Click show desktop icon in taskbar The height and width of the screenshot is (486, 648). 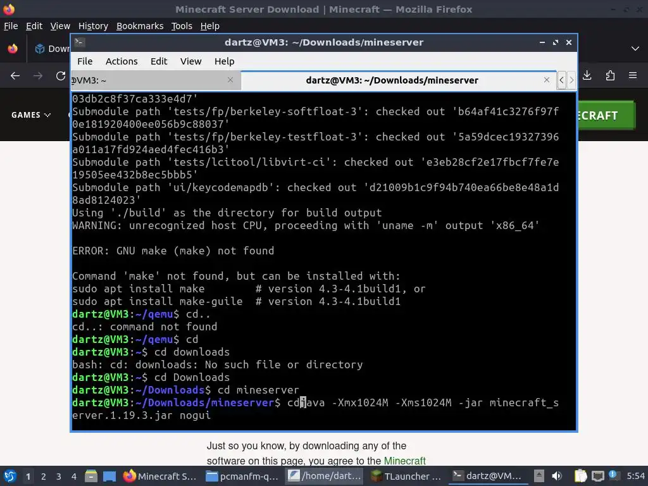point(109,476)
